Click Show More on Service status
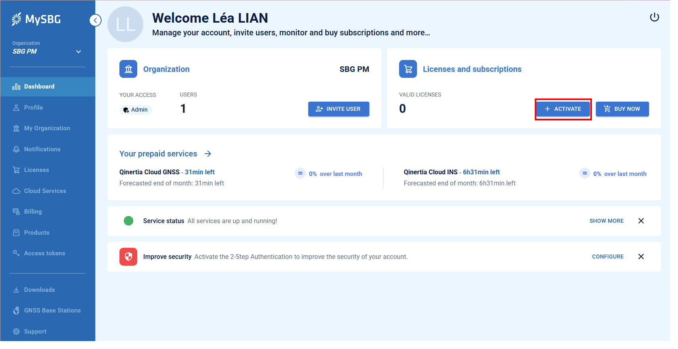 607,221
